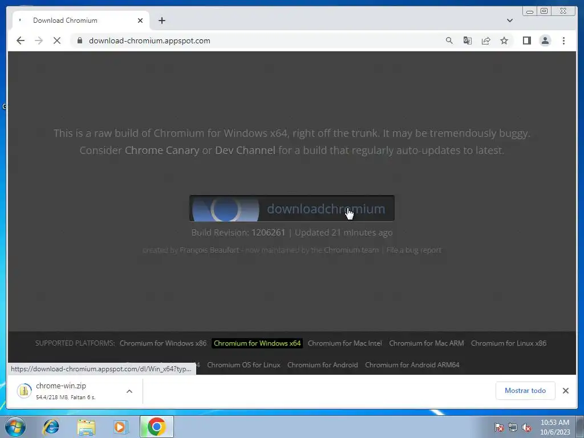Click the forward navigation arrow

[x=39, y=40]
